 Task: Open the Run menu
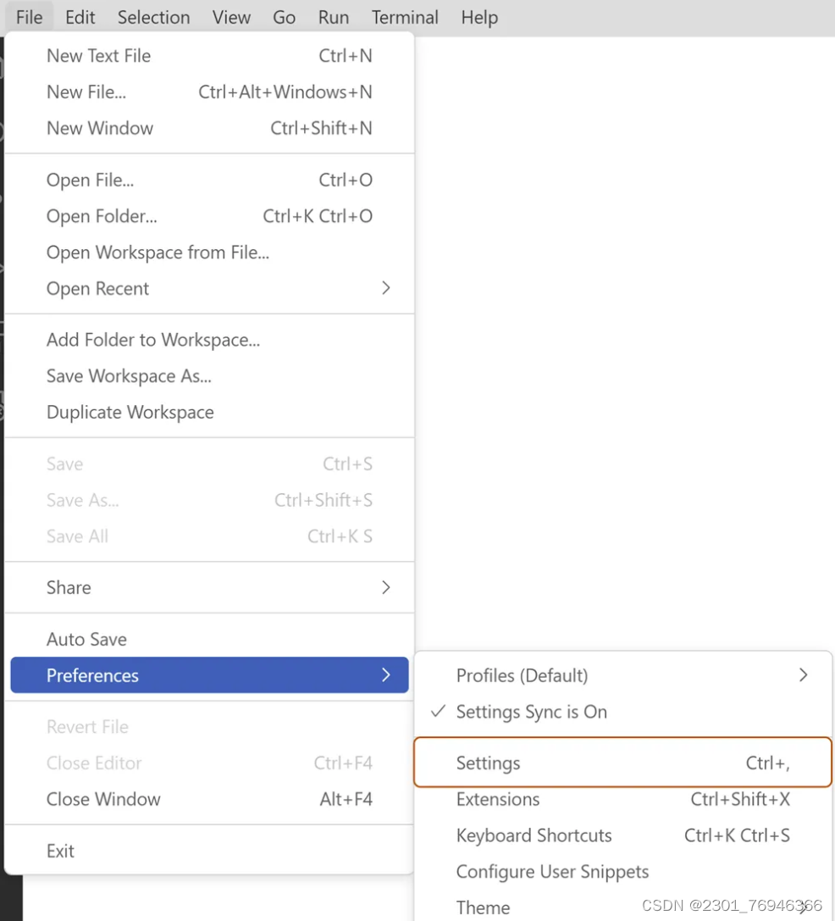click(333, 17)
